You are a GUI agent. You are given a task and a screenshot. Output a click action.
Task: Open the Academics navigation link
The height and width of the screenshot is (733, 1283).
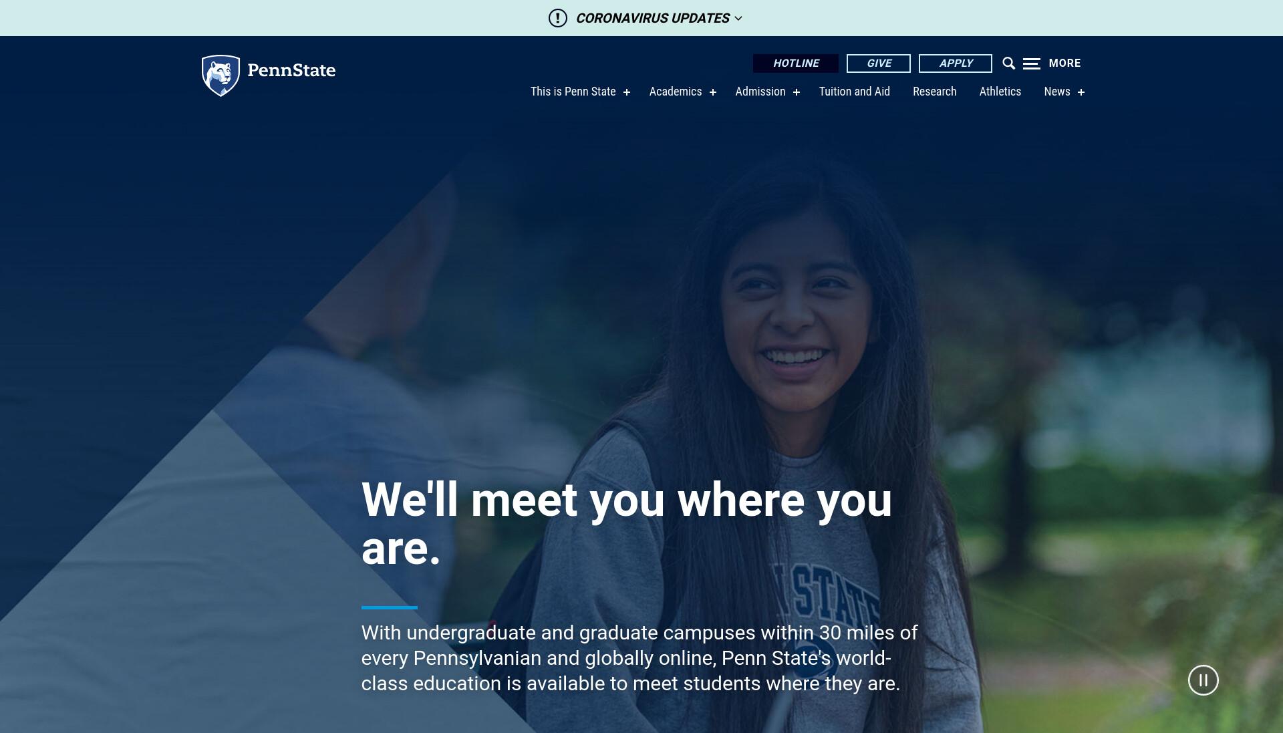[675, 92]
